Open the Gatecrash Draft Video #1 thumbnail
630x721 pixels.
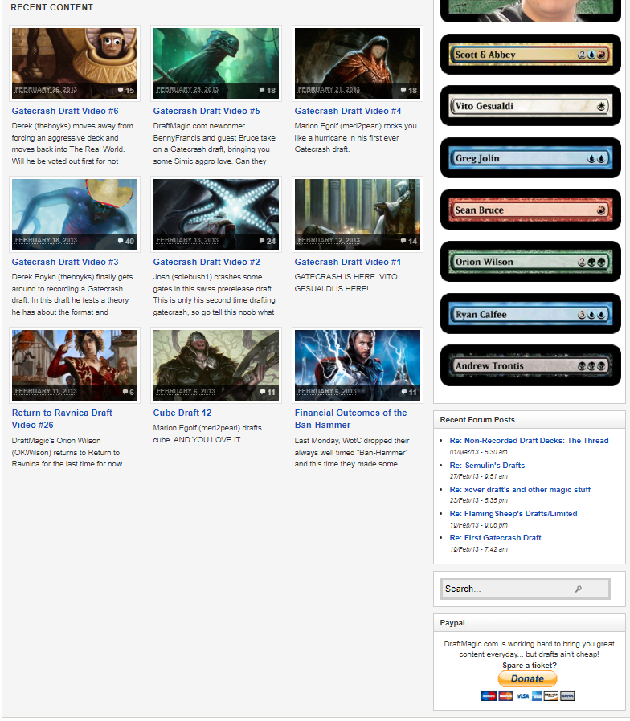click(x=357, y=214)
